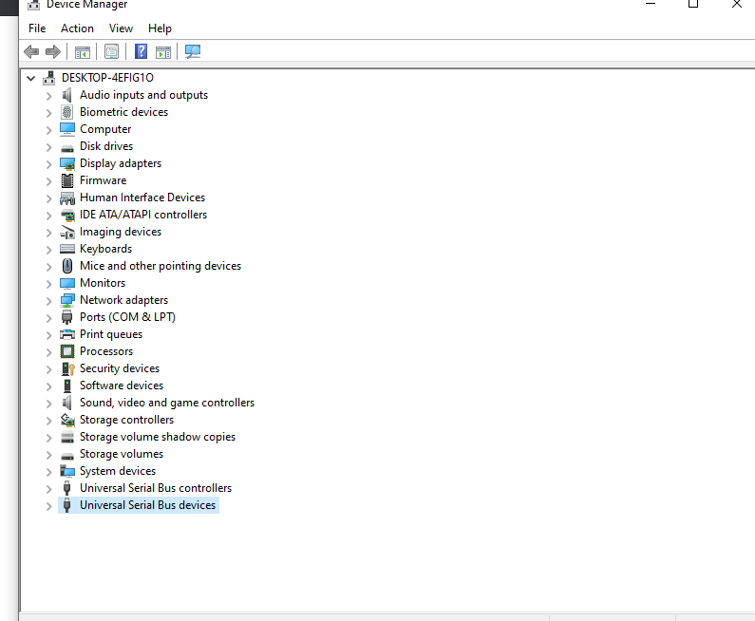Expand the IDE ATA/ATAPI controllers chevron

click(48, 216)
